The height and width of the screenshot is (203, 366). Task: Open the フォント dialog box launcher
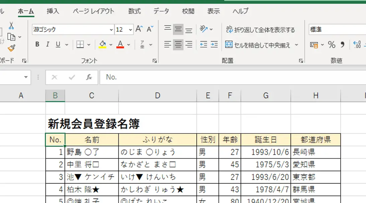point(155,61)
